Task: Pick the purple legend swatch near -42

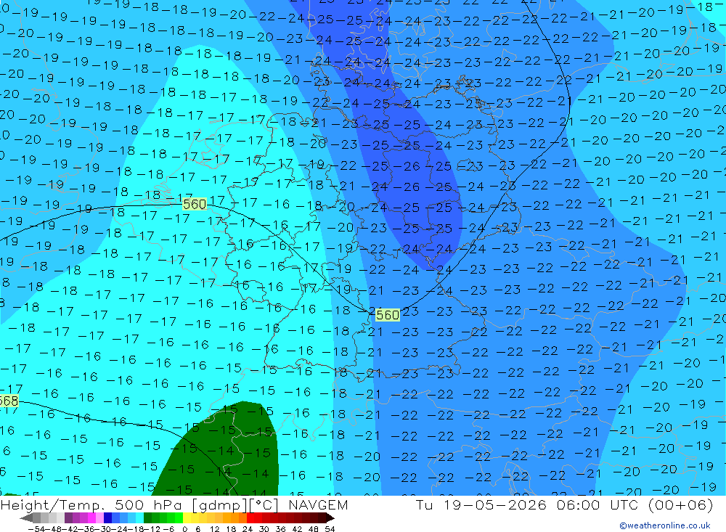Action: point(68,517)
